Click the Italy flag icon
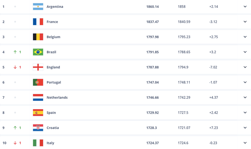This screenshot has width=251, height=149. (x=38, y=143)
